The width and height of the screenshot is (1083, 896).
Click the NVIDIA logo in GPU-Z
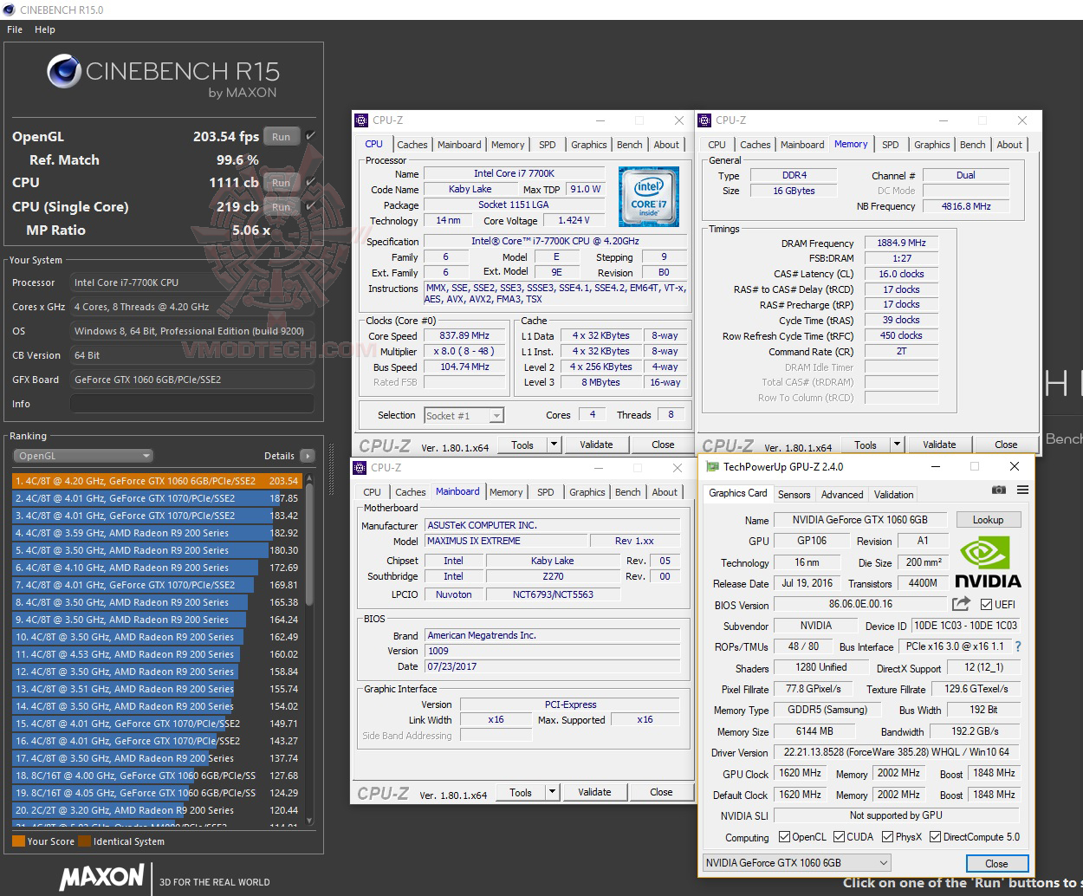(988, 563)
